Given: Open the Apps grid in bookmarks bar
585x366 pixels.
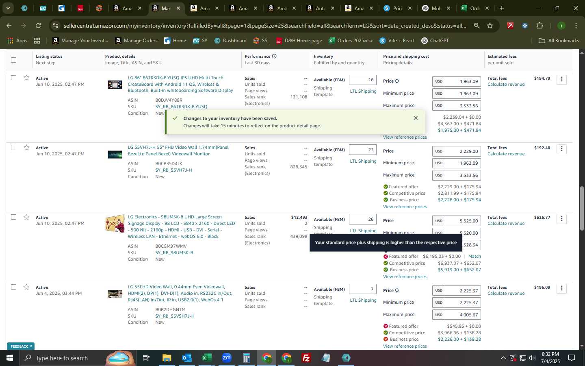Looking at the screenshot, I should click(x=17, y=41).
